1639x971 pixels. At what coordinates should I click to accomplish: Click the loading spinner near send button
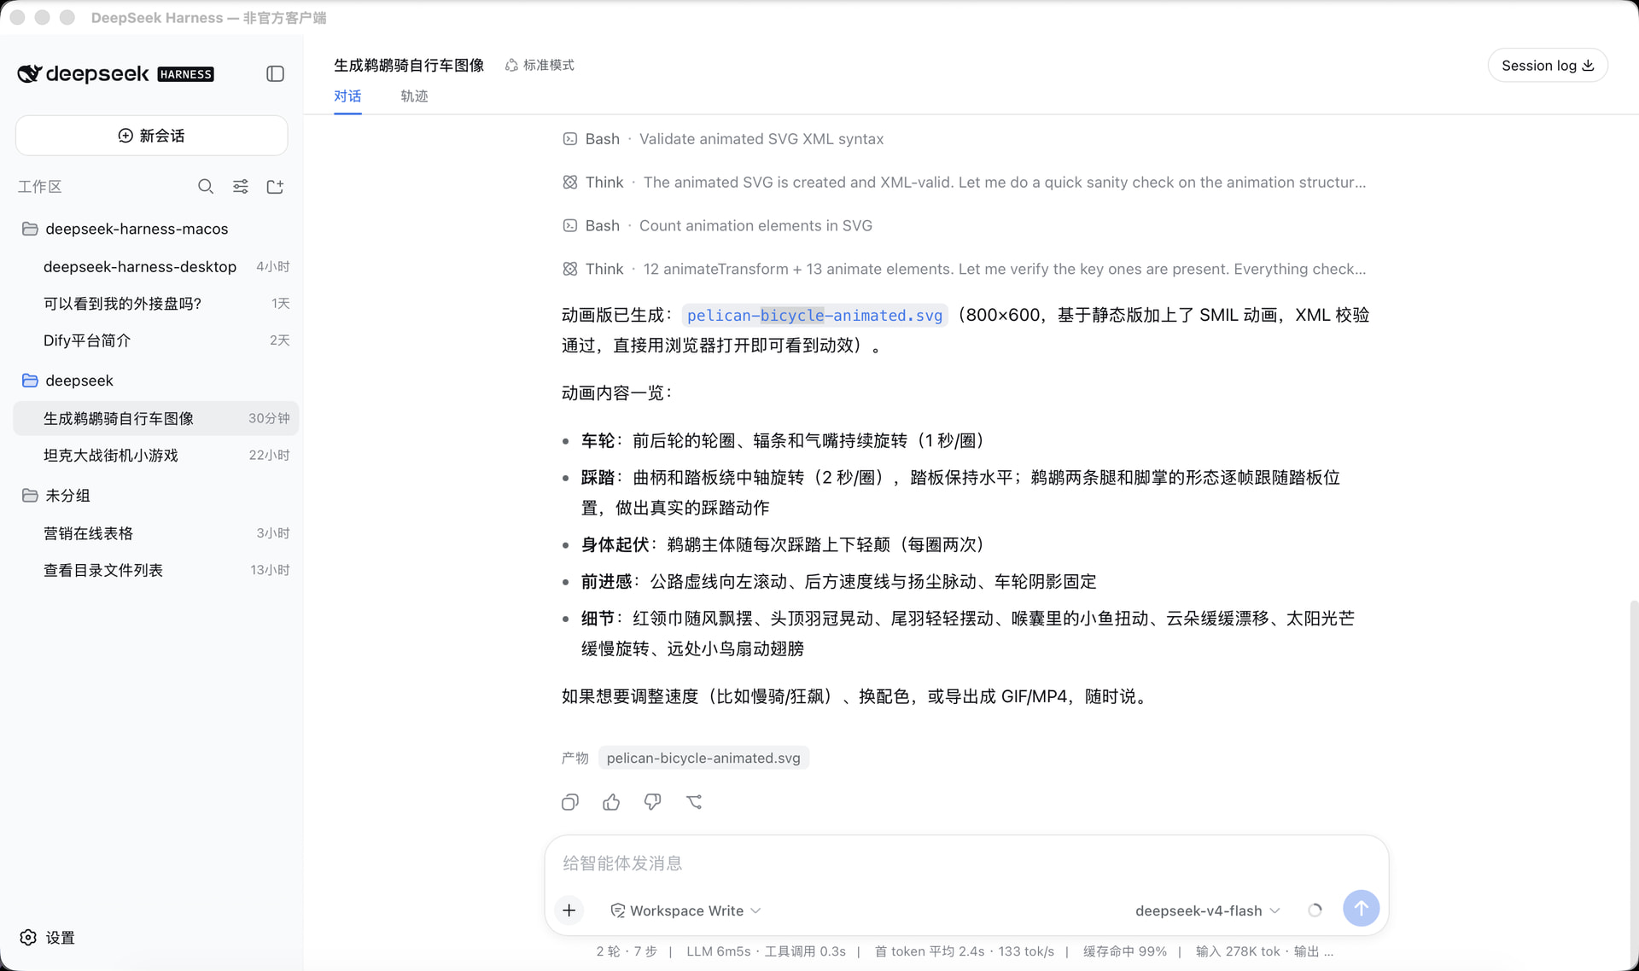coord(1315,910)
